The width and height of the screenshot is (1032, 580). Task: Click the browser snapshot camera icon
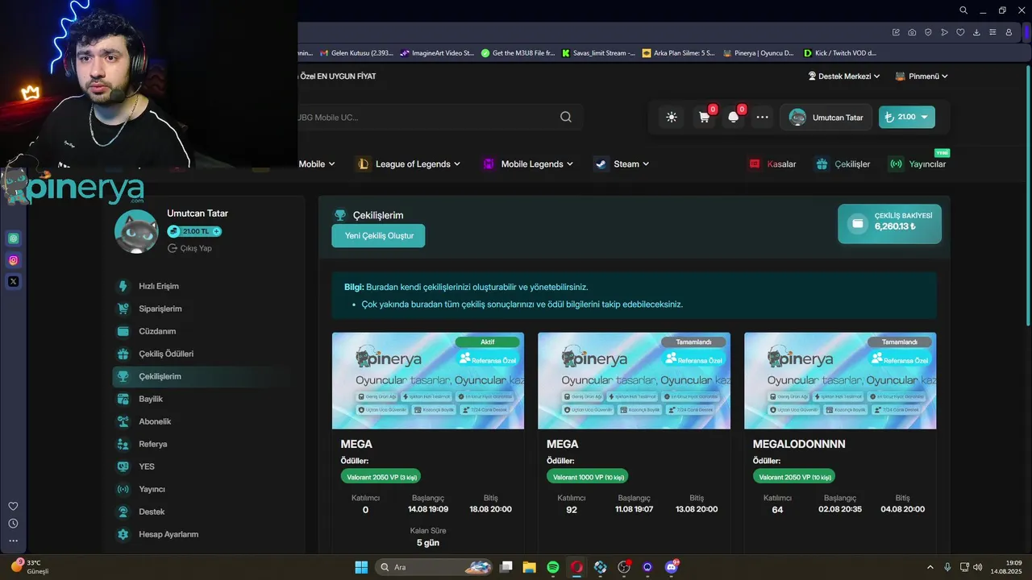pyautogui.click(x=912, y=32)
